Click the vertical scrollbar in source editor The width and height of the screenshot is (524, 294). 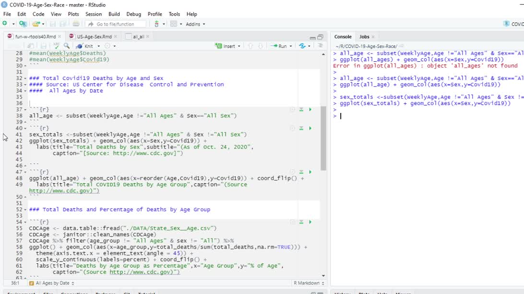(323, 138)
